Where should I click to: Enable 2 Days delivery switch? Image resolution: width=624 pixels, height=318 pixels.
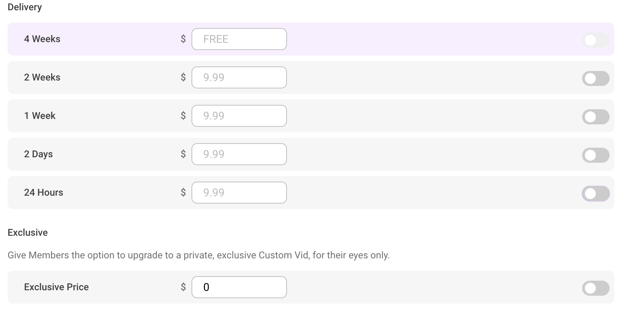[596, 155]
